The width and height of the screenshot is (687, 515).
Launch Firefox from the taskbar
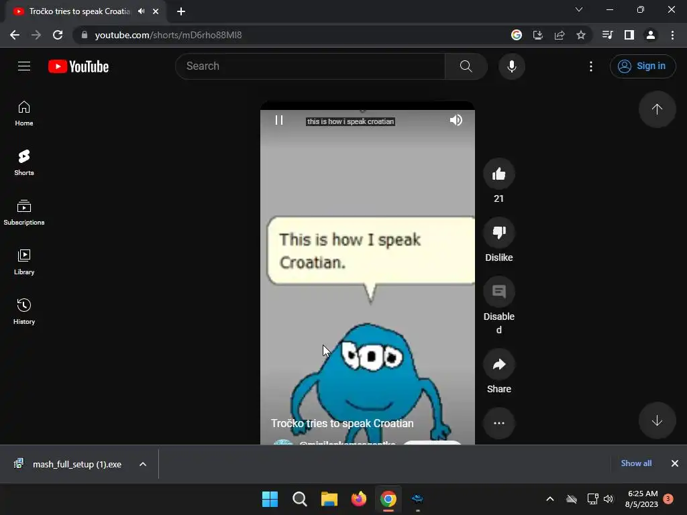tap(359, 499)
